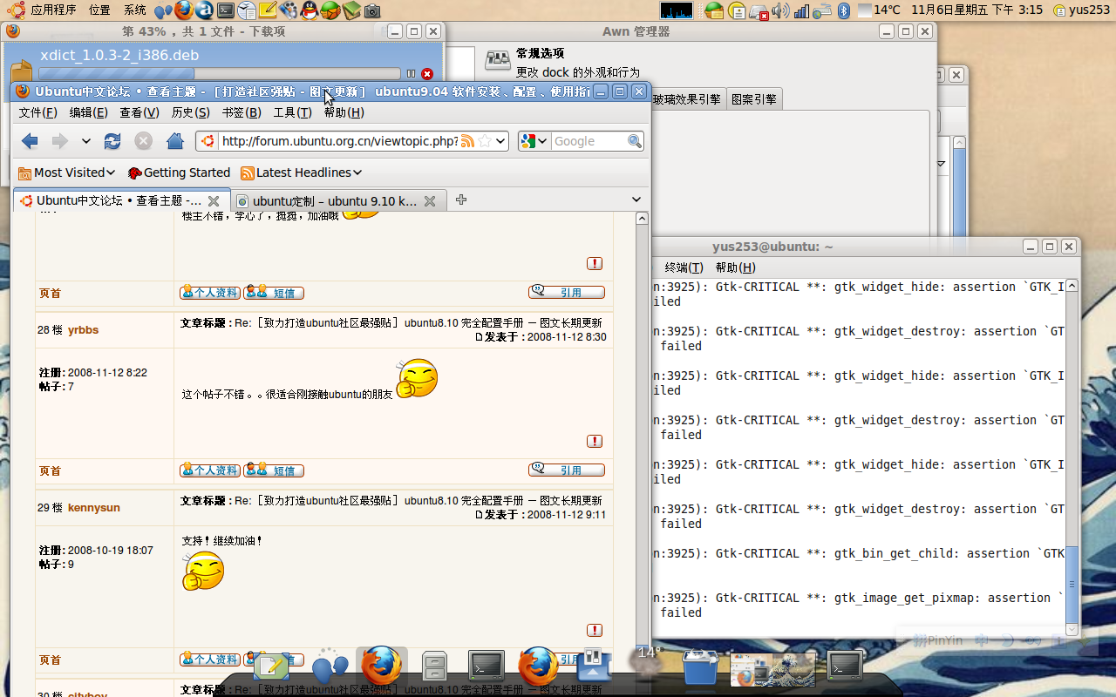Click the RSS feed icon in address bar
The image size is (1116, 697).
[467, 141]
